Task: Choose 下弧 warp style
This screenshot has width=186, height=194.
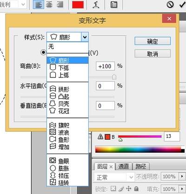Action: click(67, 68)
